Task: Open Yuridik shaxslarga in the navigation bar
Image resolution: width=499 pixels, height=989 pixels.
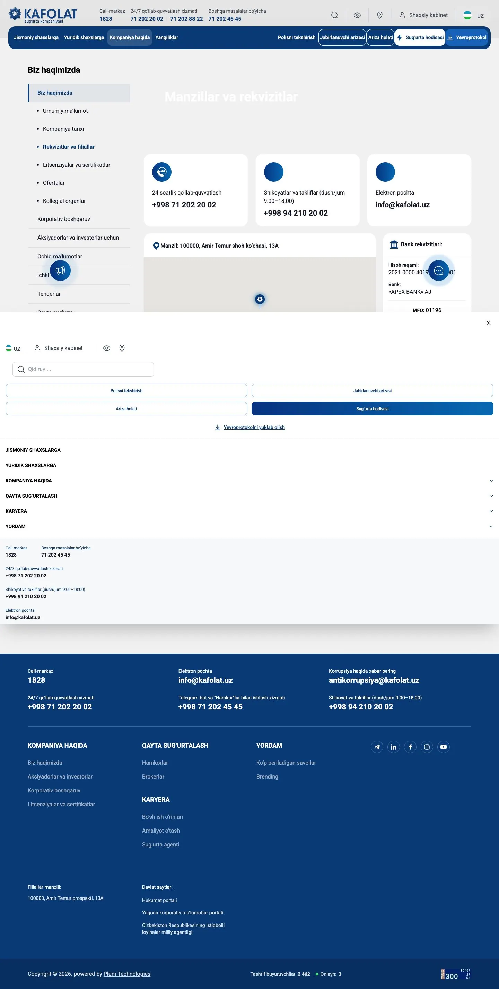Action: click(84, 37)
